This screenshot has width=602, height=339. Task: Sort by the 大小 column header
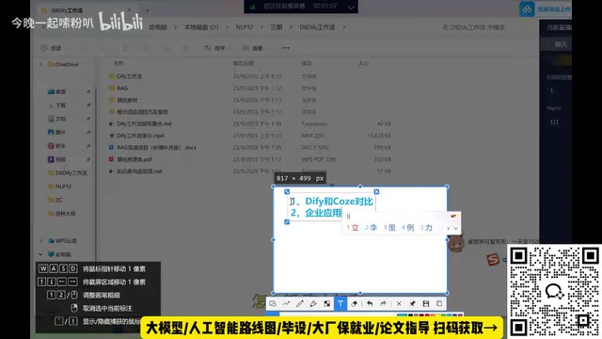(364, 63)
